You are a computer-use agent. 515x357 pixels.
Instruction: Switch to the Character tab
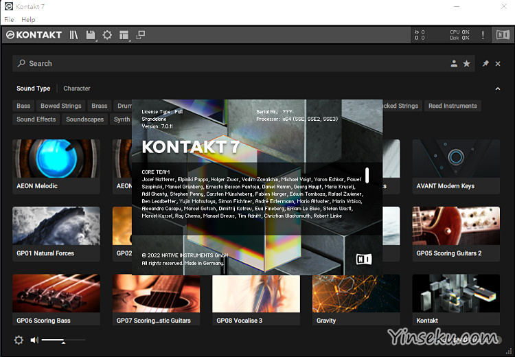pos(77,89)
